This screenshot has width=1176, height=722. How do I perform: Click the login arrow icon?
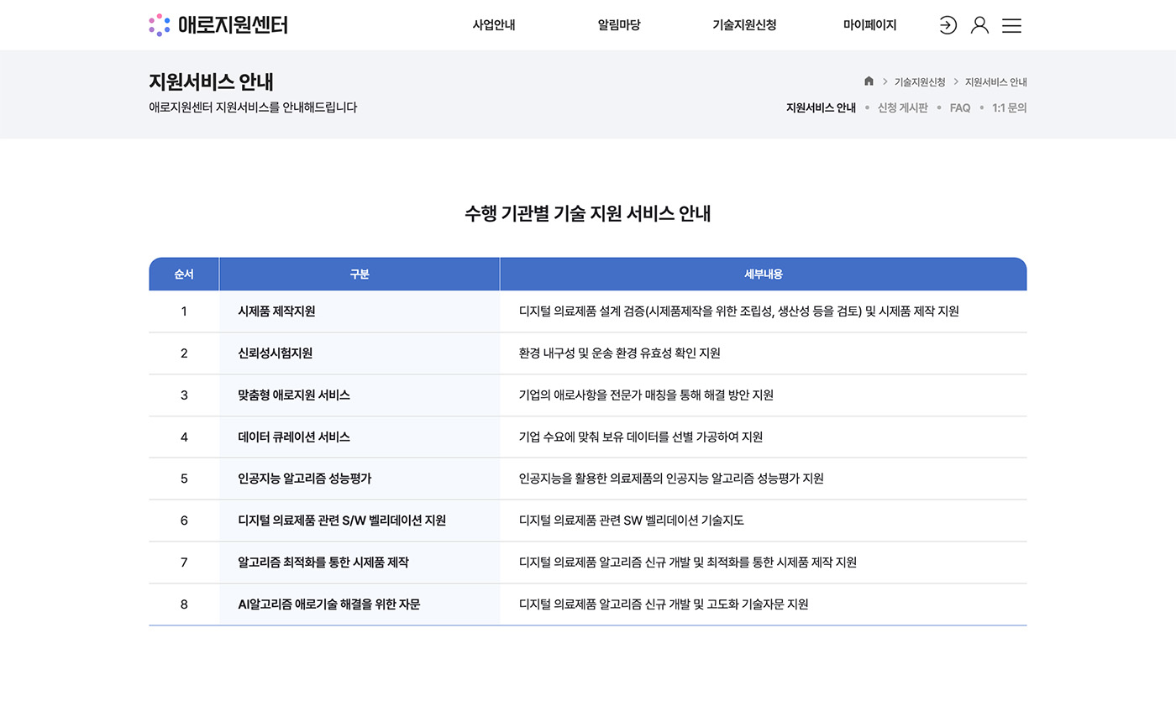[x=948, y=25]
